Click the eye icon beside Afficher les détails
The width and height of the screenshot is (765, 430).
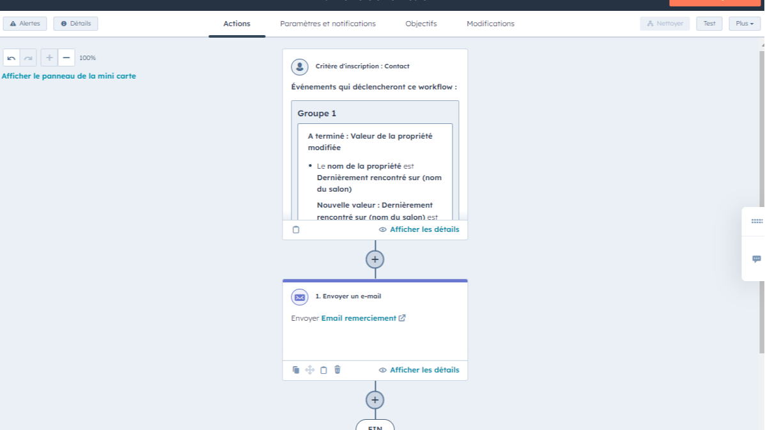pyautogui.click(x=382, y=370)
